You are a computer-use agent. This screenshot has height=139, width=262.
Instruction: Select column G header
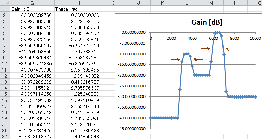[32, 3]
